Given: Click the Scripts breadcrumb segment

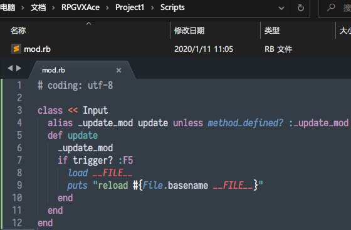Looking at the screenshot, I should pyautogui.click(x=172, y=7).
